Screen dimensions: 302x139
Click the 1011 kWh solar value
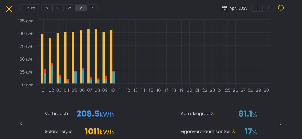(99, 132)
